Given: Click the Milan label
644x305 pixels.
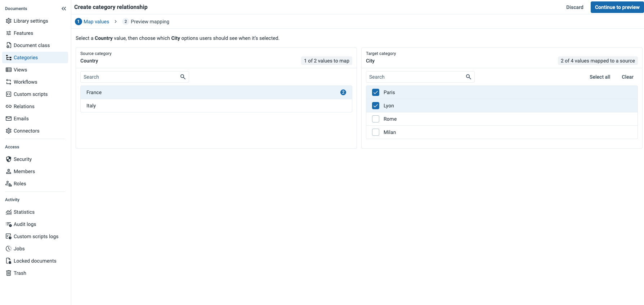Looking at the screenshot, I should (x=390, y=132).
